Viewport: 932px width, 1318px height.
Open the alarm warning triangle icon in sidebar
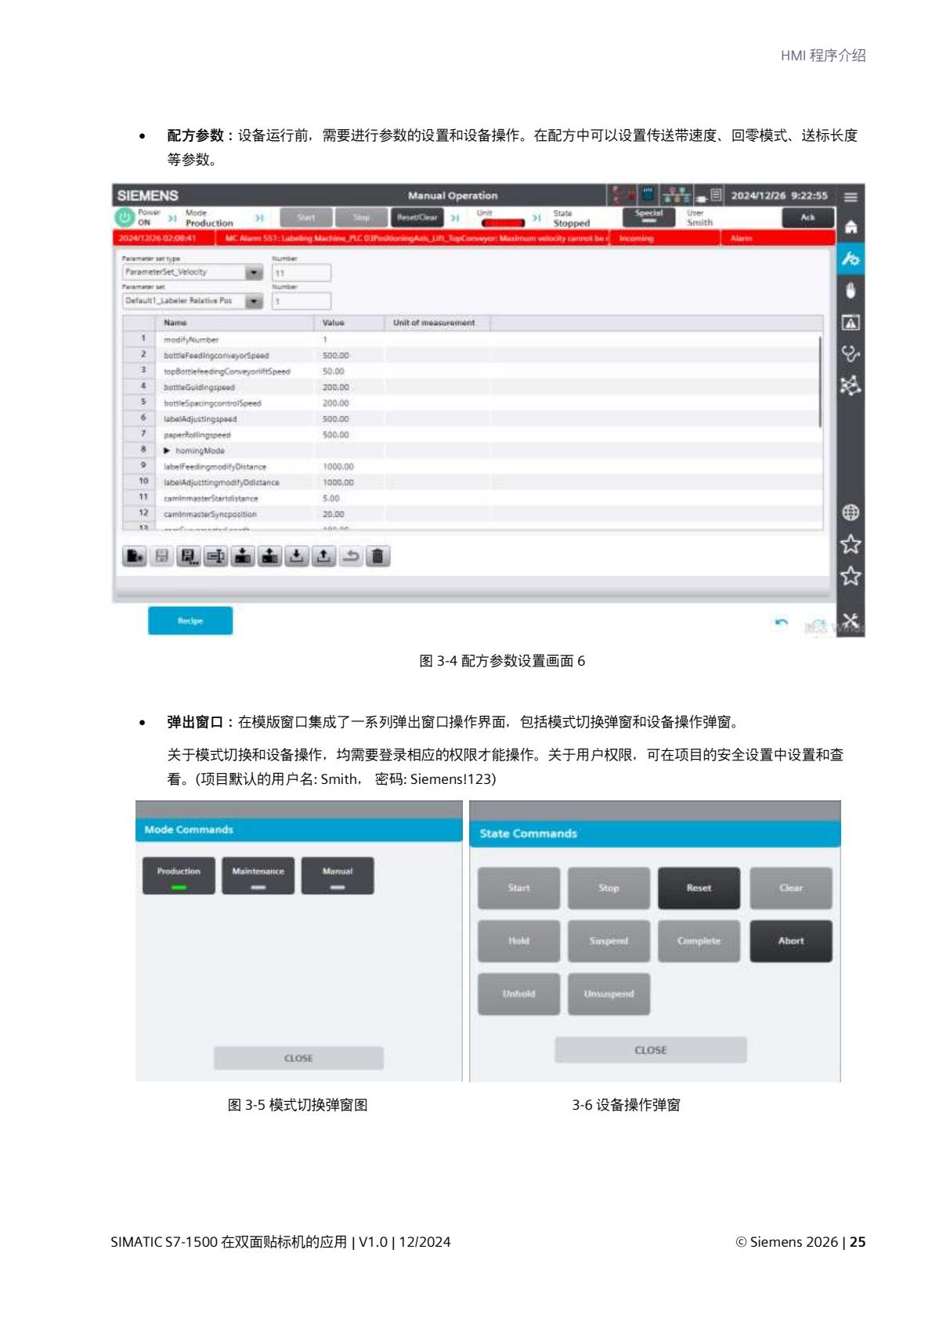click(851, 323)
